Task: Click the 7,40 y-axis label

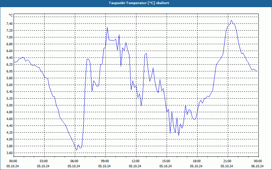Action: tap(10, 23)
